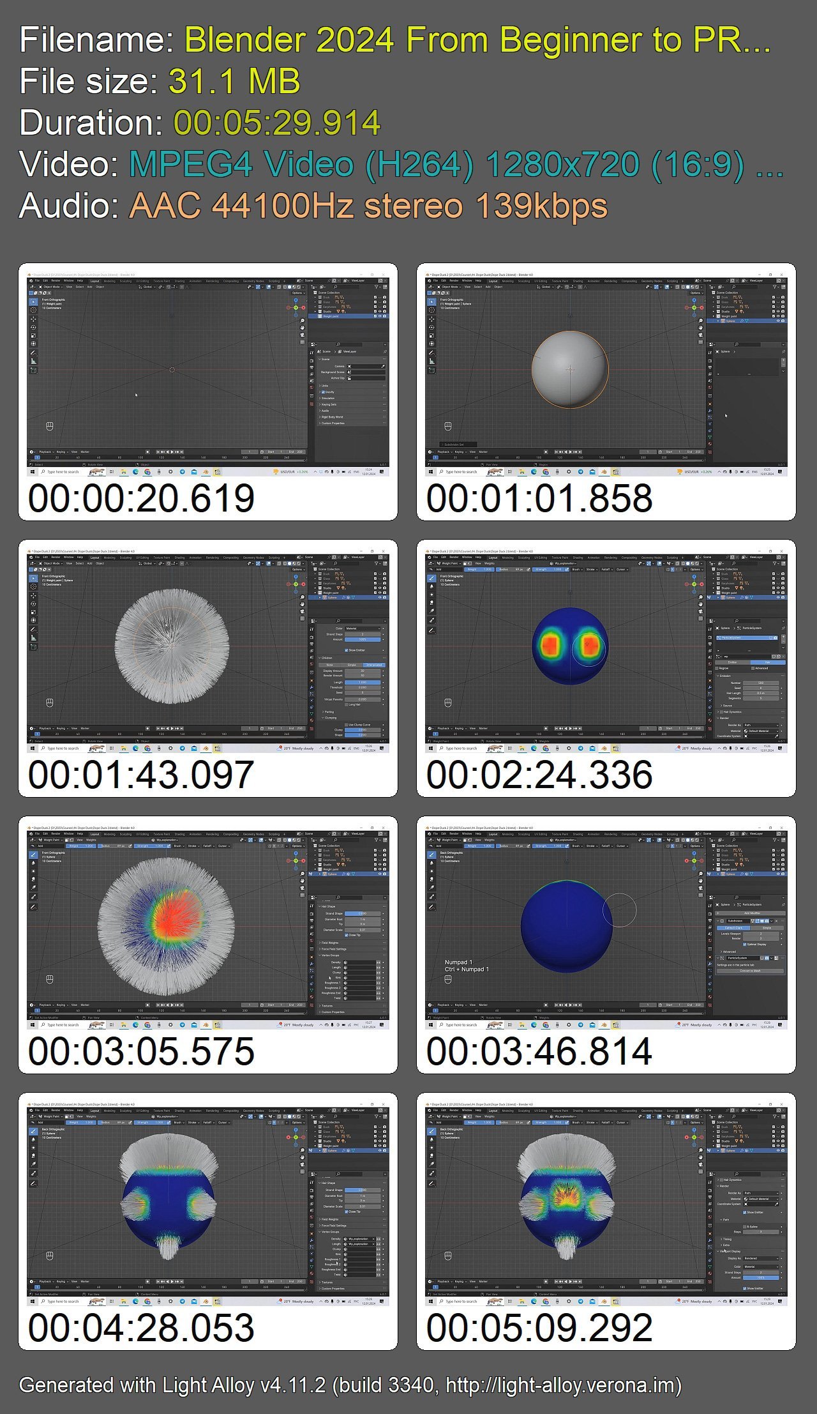This screenshot has width=817, height=1414.
Task: Click the timeline Play button in 00:00:20 frame
Action: click(172, 452)
